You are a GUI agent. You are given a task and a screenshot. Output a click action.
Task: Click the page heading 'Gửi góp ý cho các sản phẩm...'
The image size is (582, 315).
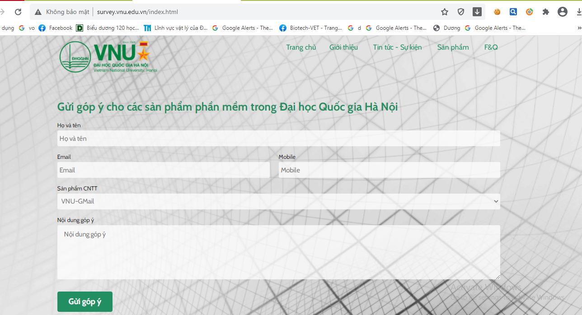(x=227, y=107)
